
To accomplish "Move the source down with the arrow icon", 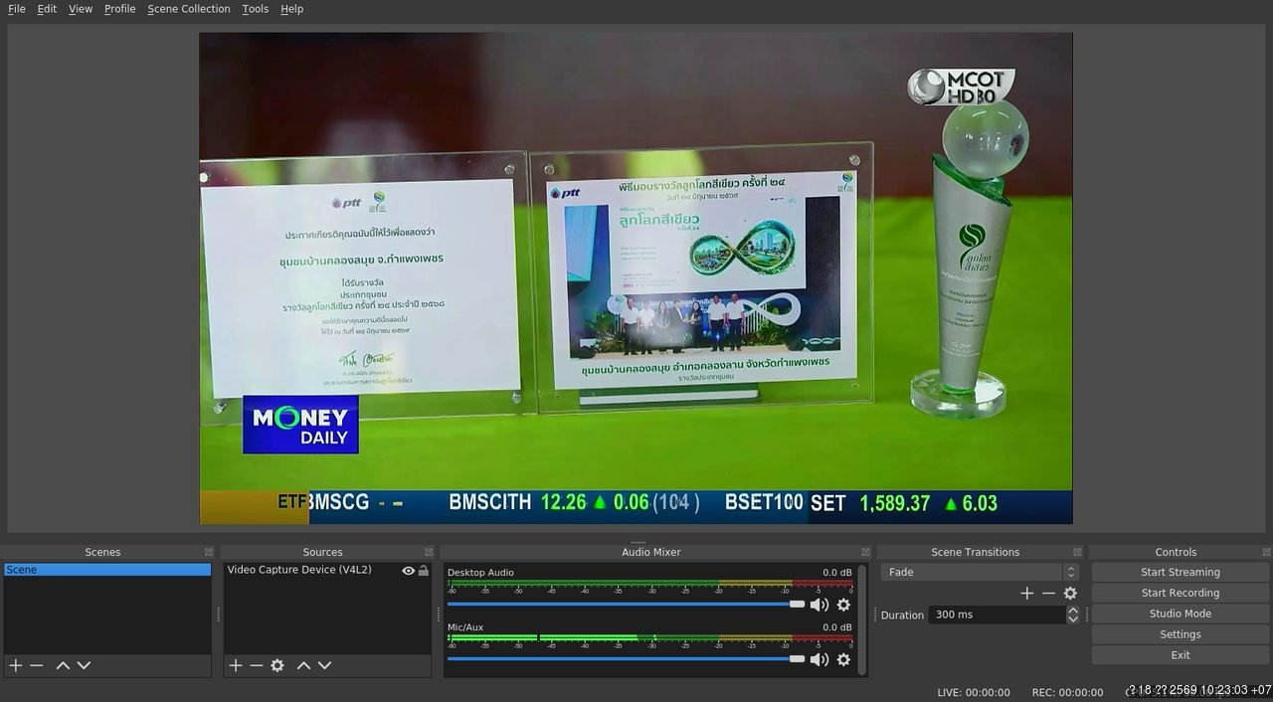I will pyautogui.click(x=324, y=665).
